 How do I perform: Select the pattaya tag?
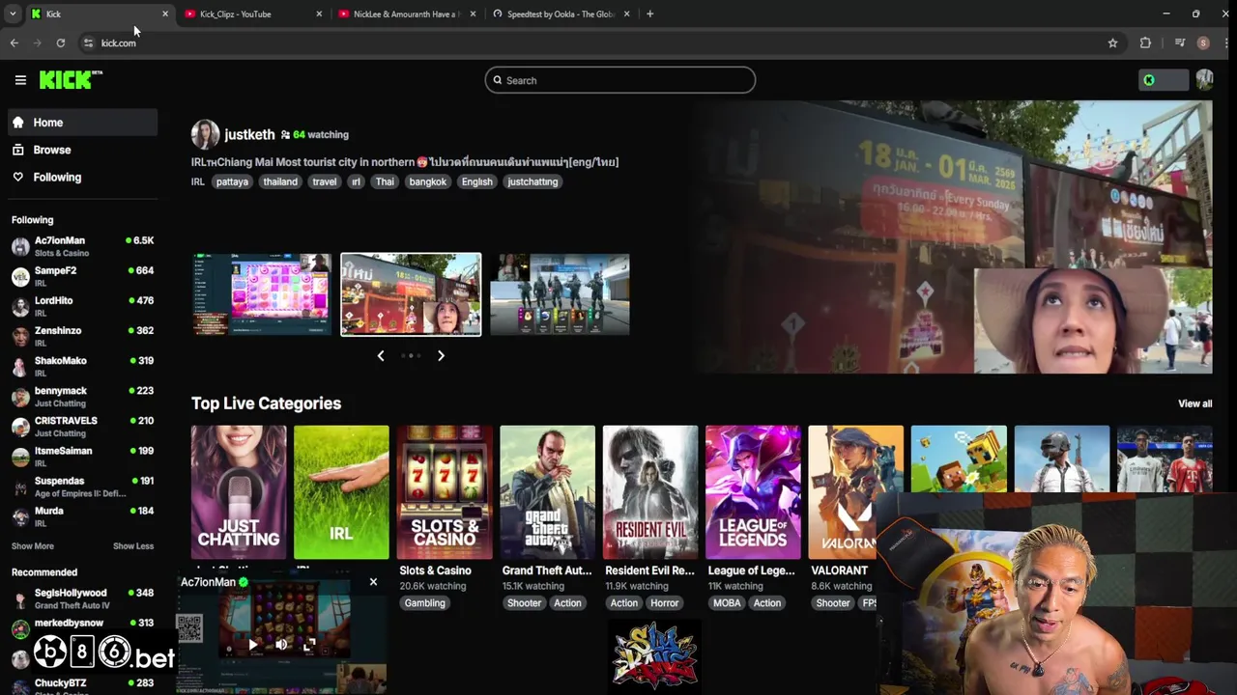point(232,181)
